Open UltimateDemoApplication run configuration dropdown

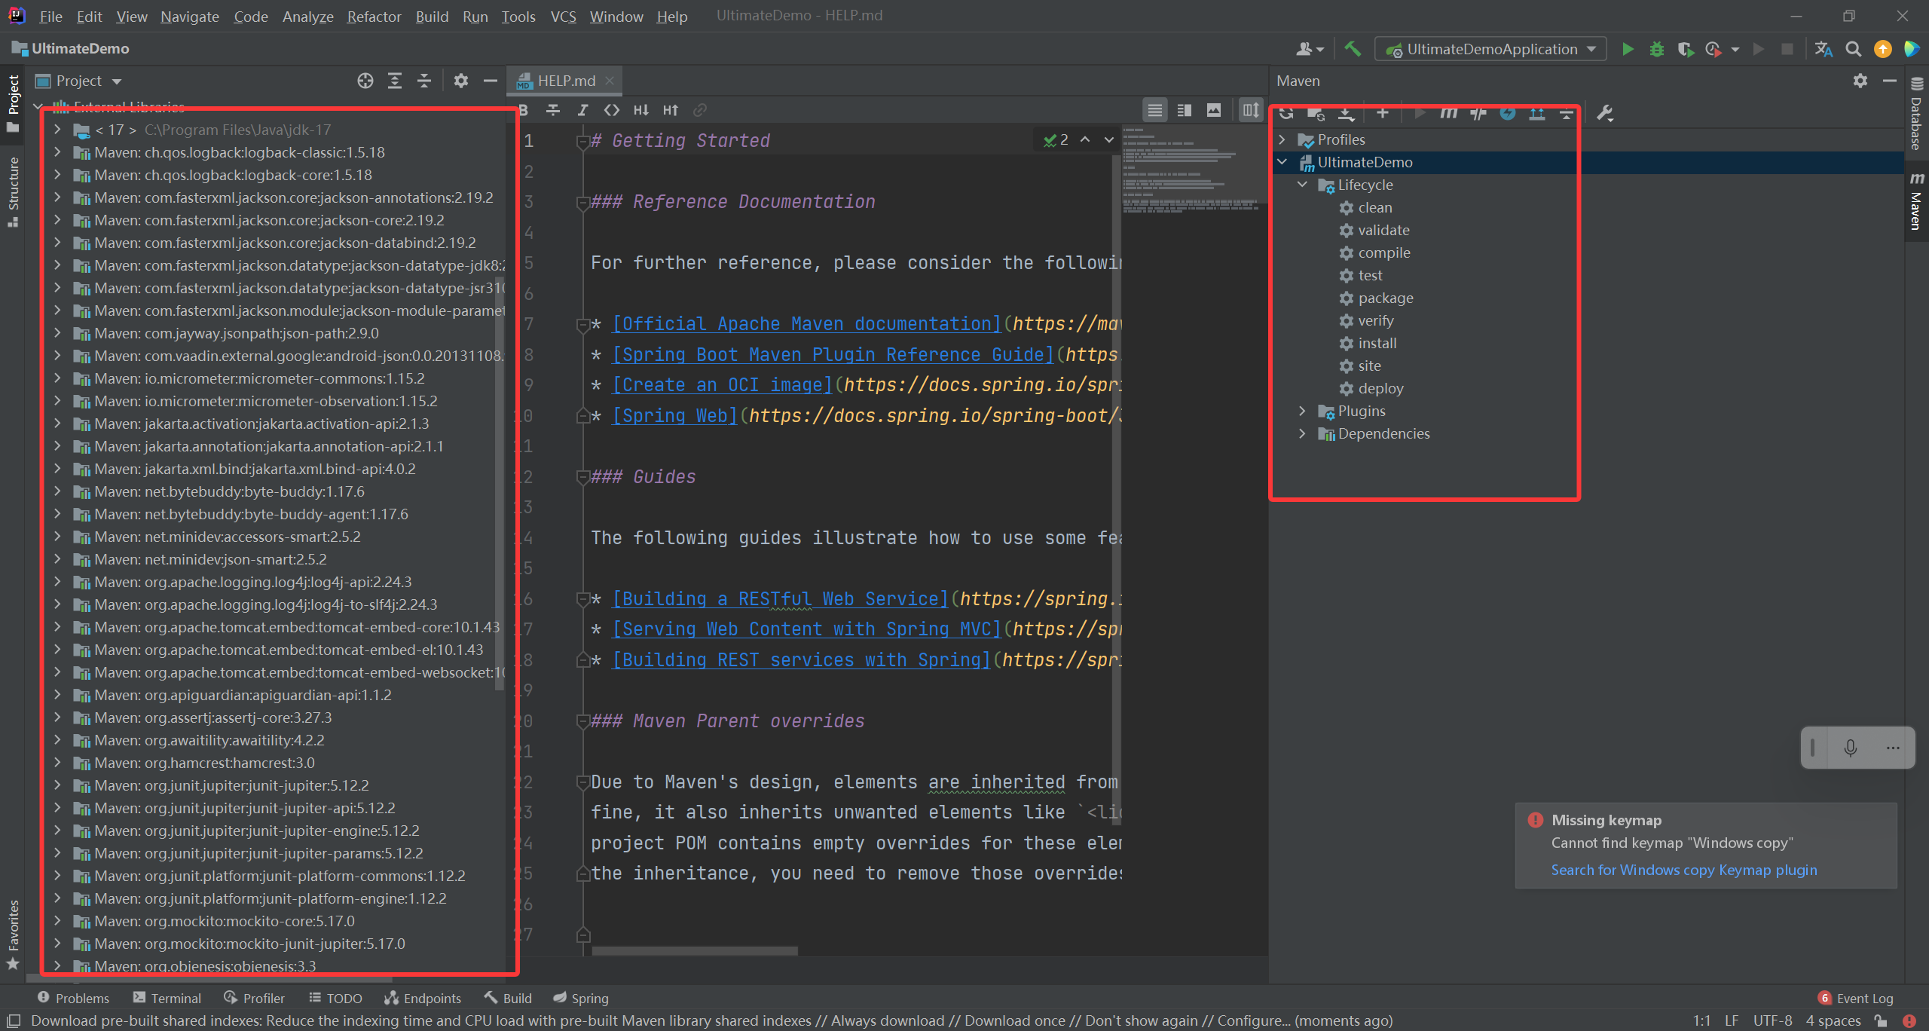pyautogui.click(x=1492, y=49)
